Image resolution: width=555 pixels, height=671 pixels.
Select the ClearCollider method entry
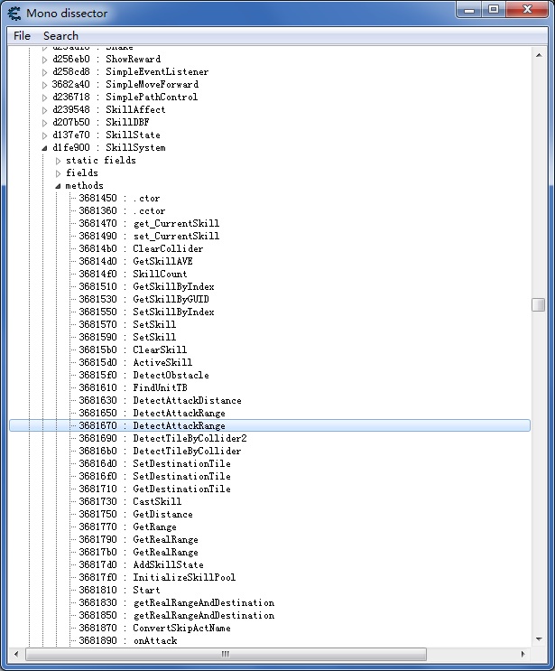click(168, 249)
